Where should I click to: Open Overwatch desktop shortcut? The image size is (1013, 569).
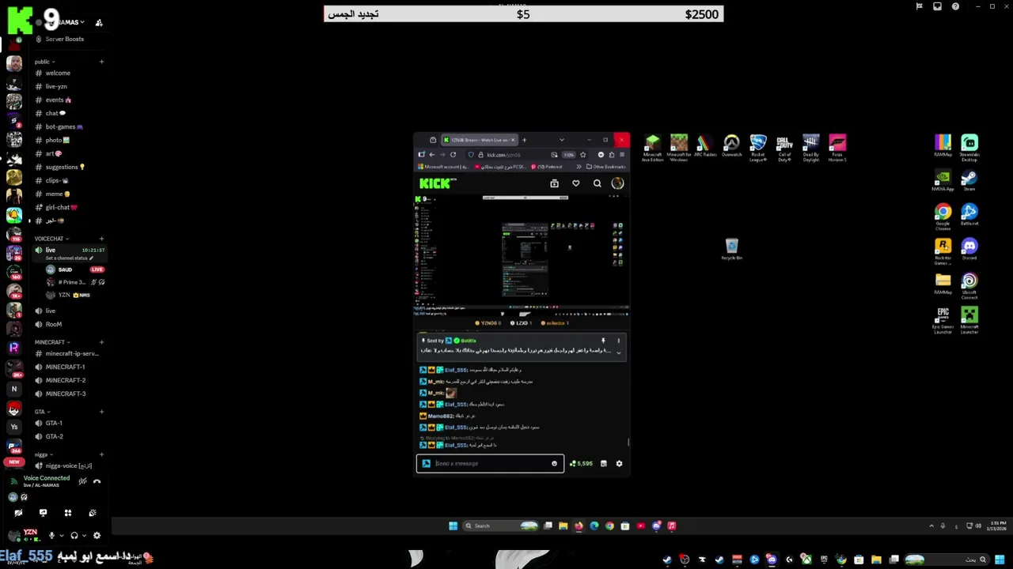point(731,148)
